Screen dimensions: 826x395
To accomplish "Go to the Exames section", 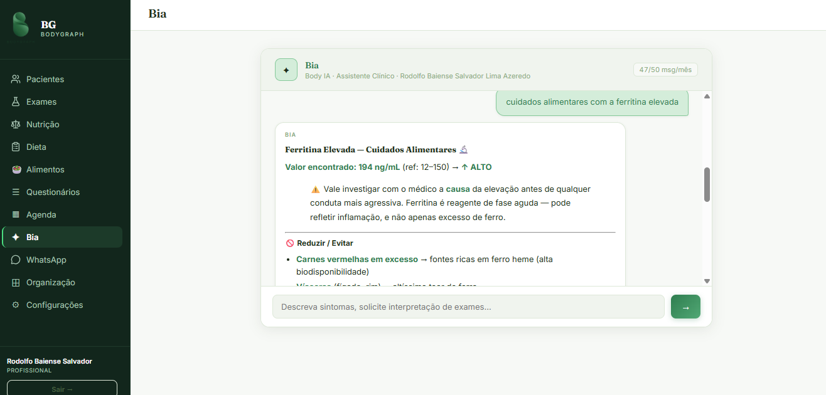I will [62, 102].
